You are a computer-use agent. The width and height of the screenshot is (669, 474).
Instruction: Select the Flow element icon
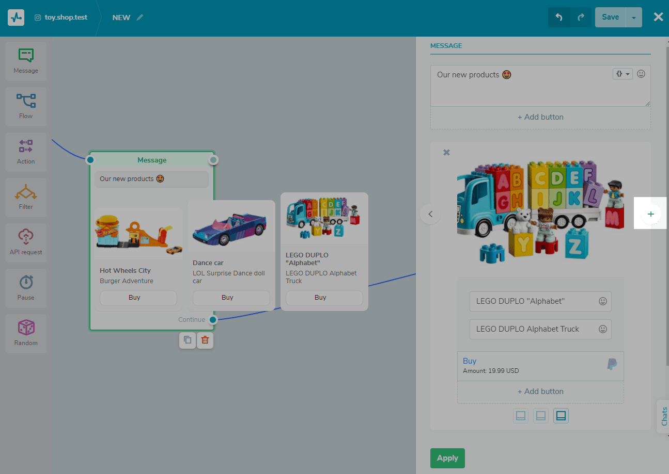click(x=26, y=106)
